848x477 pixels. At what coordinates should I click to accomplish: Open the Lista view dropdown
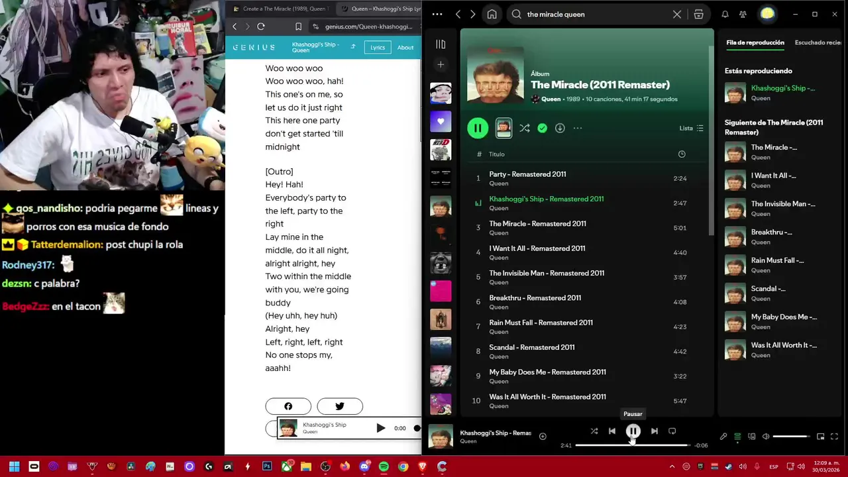click(692, 128)
